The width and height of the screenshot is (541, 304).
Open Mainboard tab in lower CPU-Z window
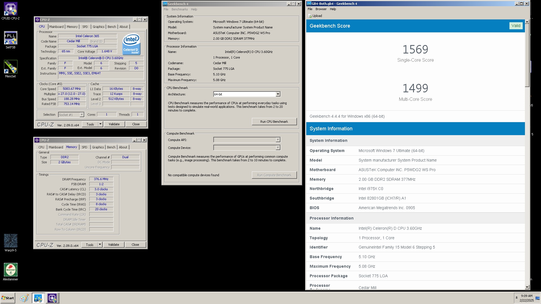(x=56, y=147)
